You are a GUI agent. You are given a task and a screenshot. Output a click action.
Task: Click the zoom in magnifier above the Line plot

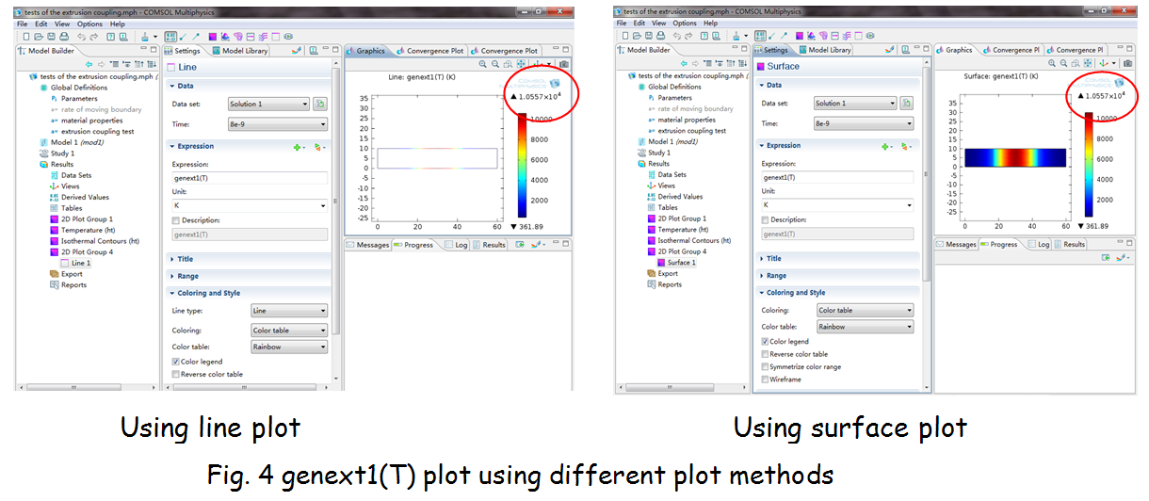point(482,64)
